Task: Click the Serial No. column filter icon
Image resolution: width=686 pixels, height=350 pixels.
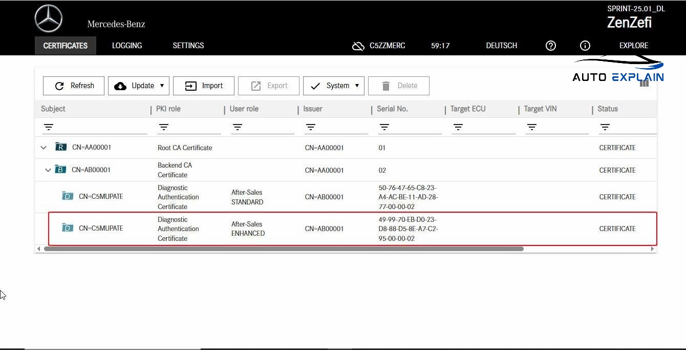Action: click(x=384, y=127)
